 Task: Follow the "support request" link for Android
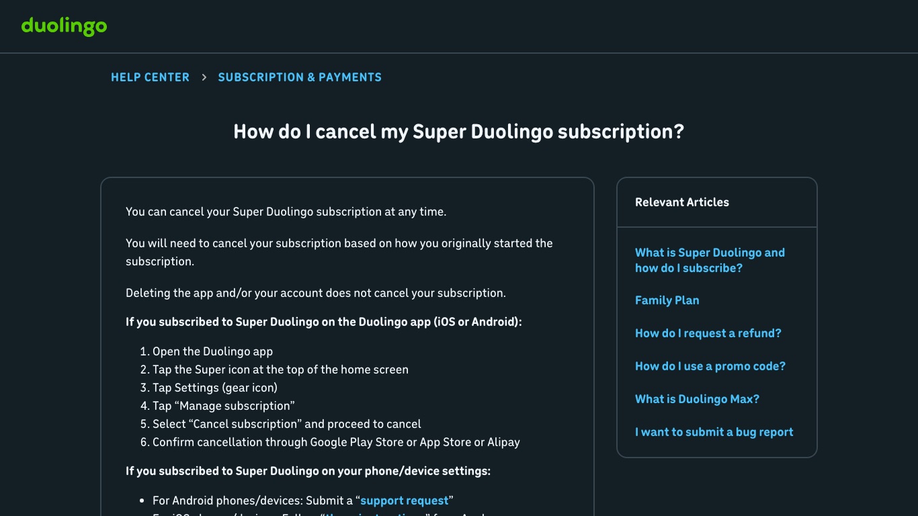point(404,501)
